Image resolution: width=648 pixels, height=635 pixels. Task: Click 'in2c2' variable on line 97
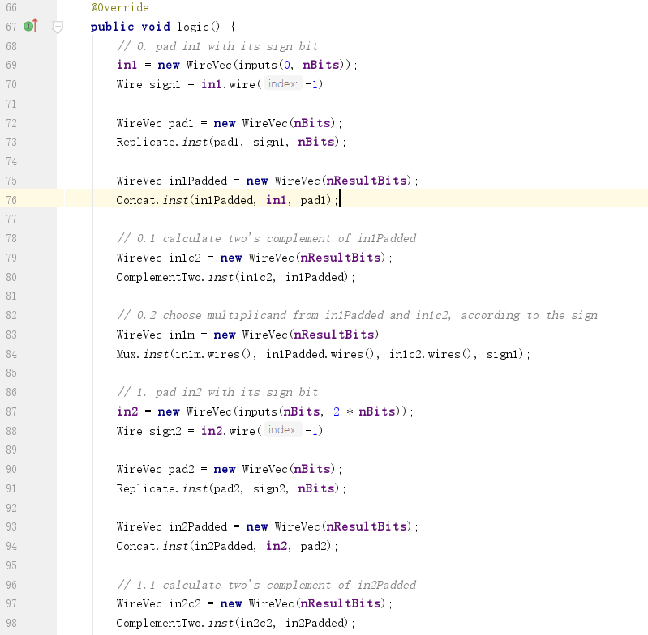pyautogui.click(x=185, y=603)
